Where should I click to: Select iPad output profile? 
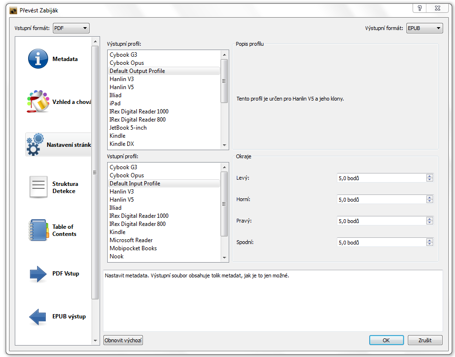164,103
